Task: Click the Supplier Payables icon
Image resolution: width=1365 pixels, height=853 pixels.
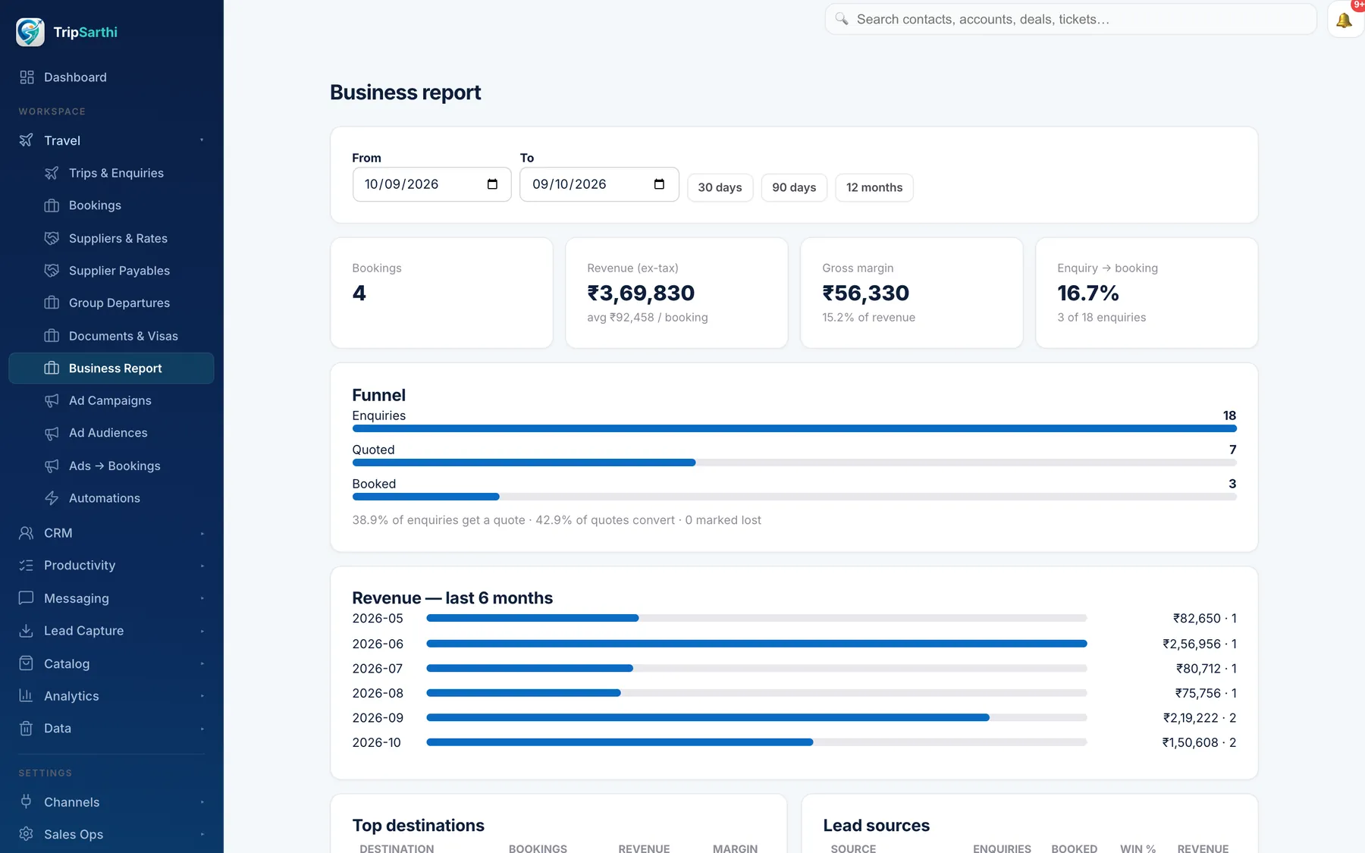Action: (x=52, y=271)
